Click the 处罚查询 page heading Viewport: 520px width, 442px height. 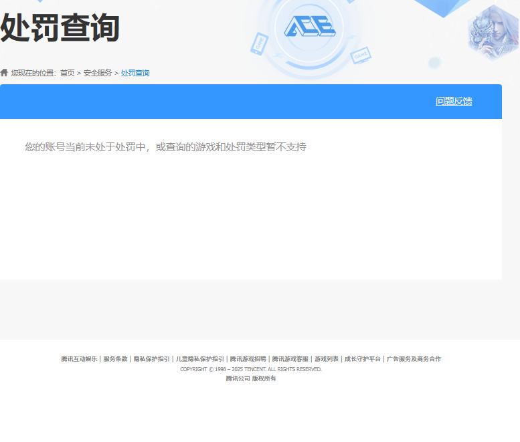[60, 28]
